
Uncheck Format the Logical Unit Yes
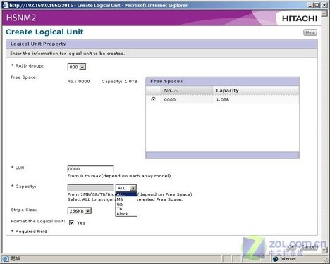71,222
